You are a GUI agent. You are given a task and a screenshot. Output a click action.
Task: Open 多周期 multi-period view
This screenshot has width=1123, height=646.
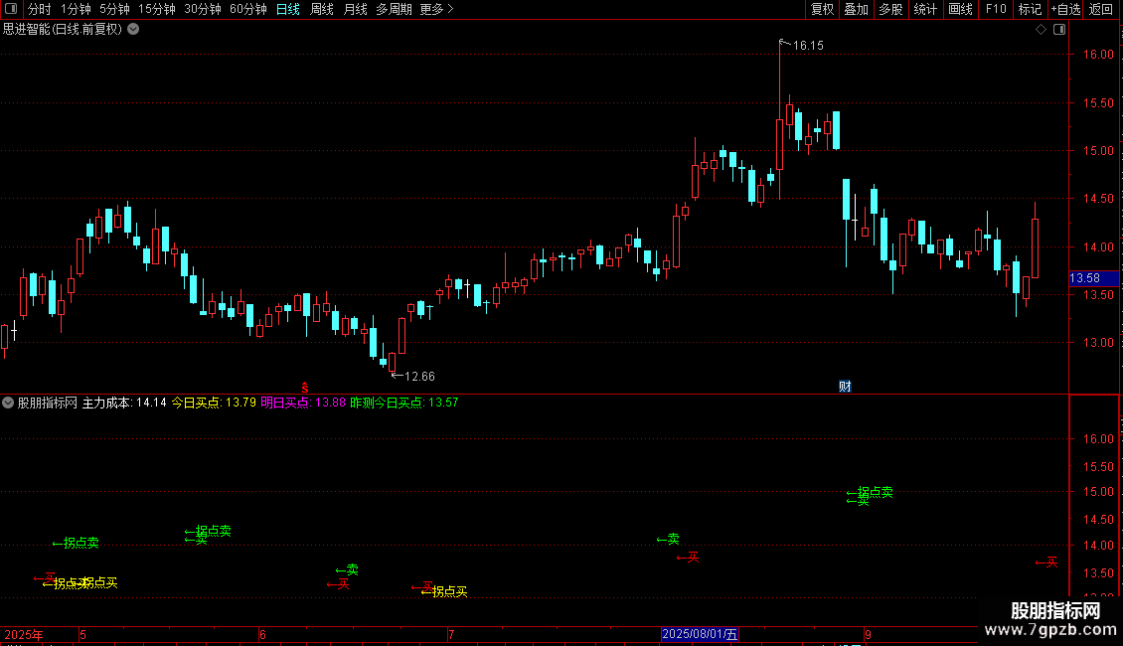(394, 9)
